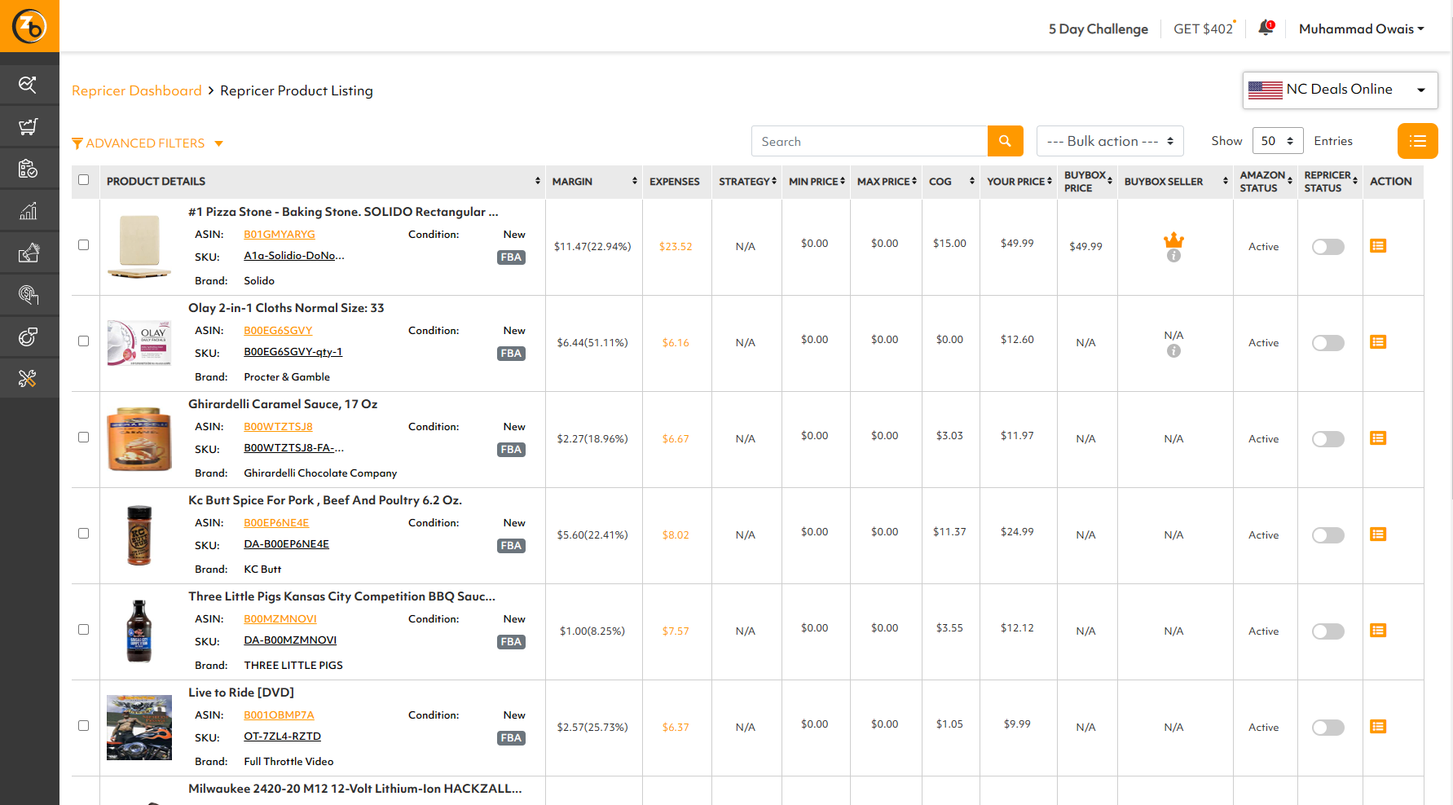Check the Three Little Pigs row checkbox

point(83,630)
